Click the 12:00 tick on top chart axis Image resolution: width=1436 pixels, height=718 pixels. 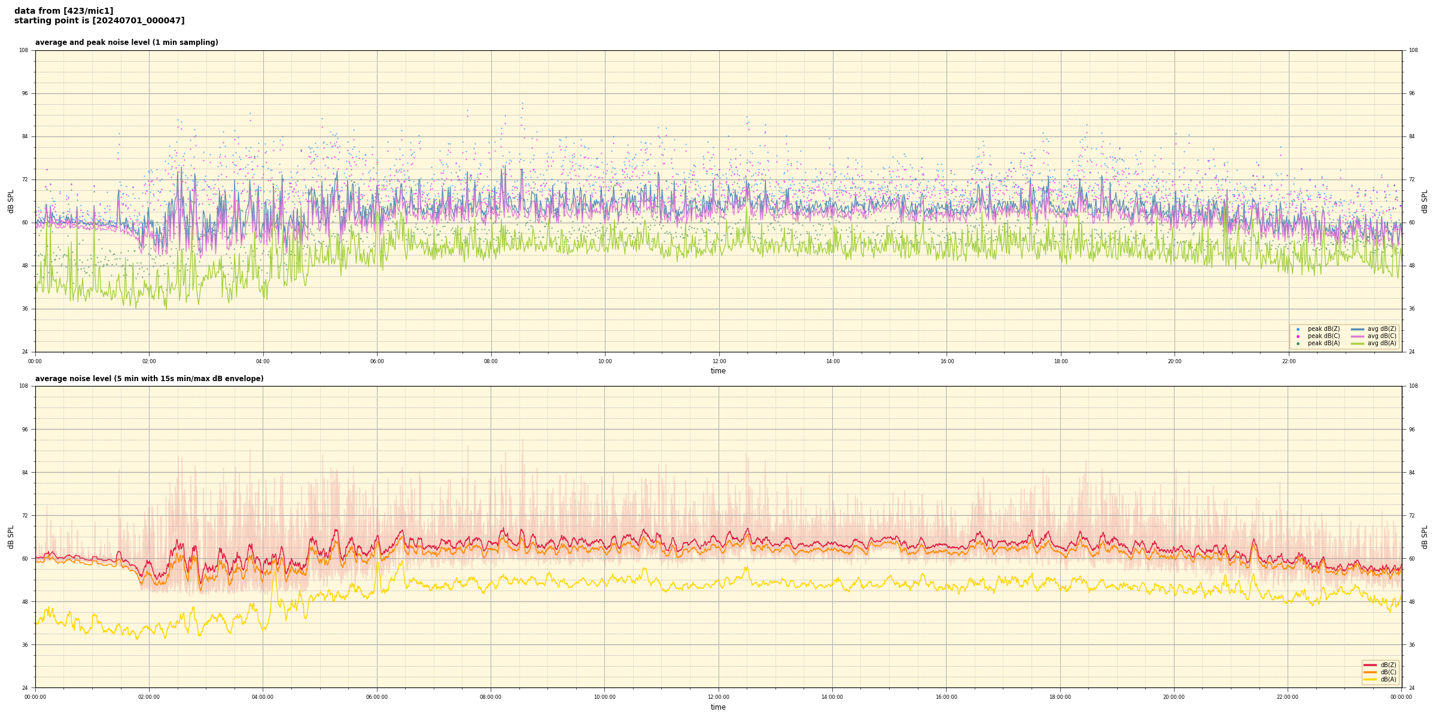[x=719, y=361]
